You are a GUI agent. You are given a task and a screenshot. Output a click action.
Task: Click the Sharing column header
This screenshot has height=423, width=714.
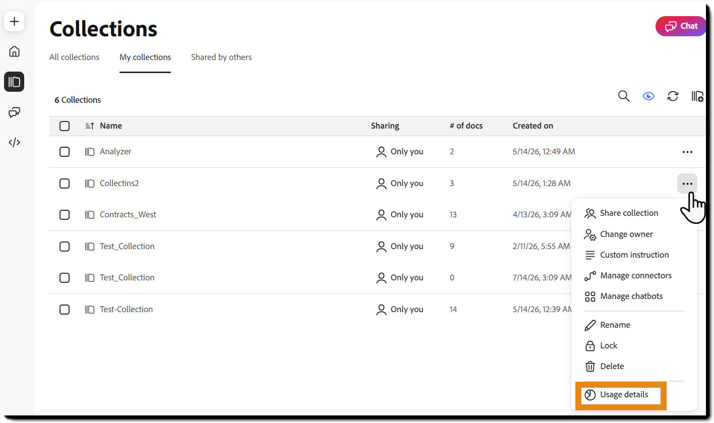click(385, 126)
